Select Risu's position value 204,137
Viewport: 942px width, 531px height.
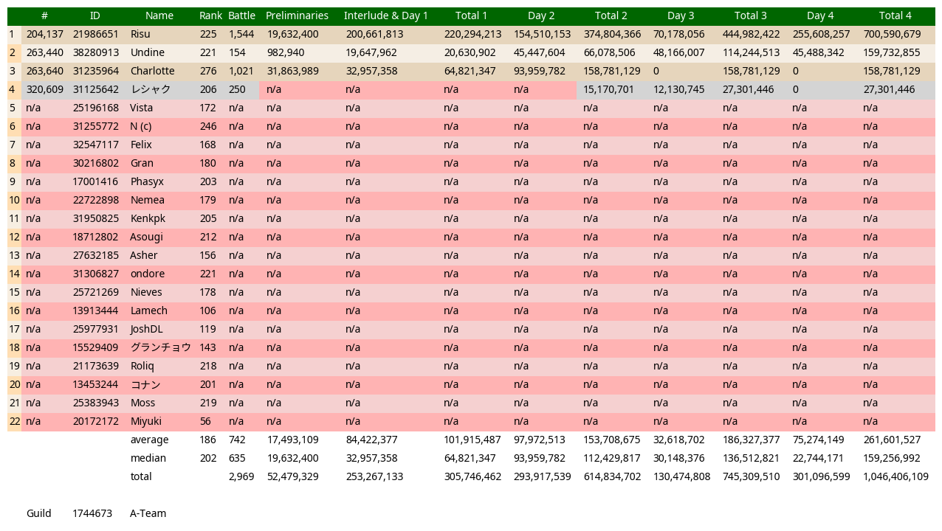pyautogui.click(x=45, y=35)
